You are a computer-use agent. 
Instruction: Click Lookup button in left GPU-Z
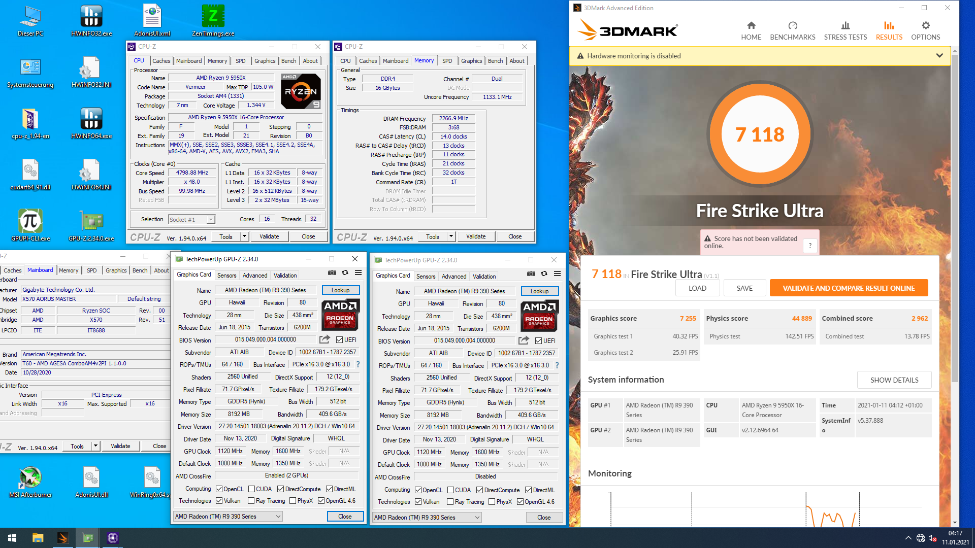[x=340, y=290]
